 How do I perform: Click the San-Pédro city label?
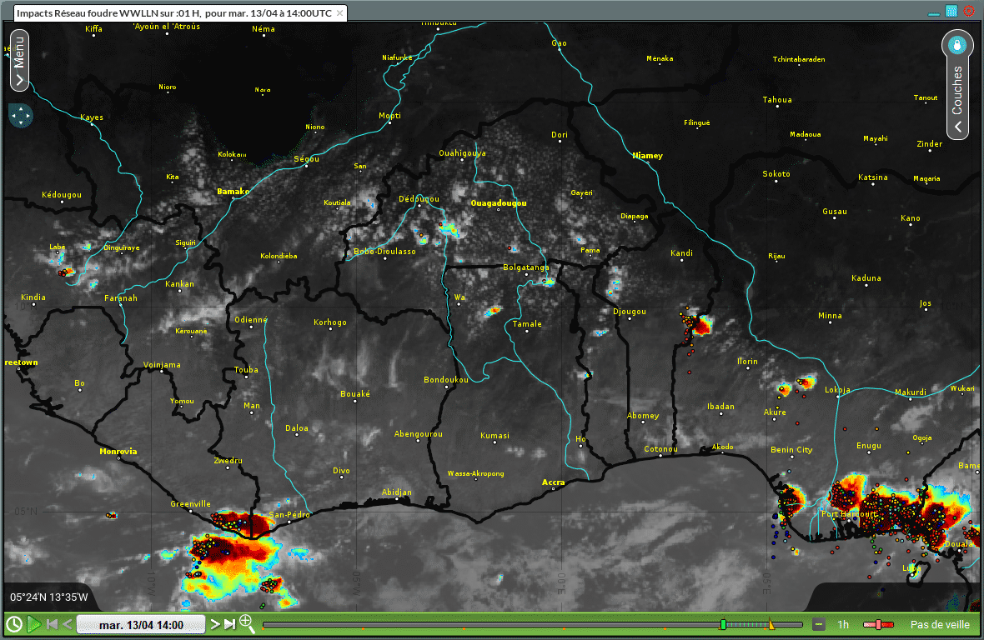pos(289,515)
